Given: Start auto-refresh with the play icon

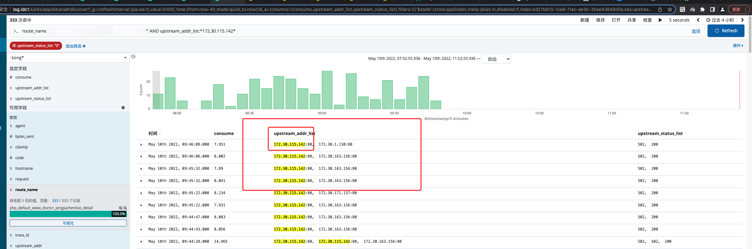Looking at the screenshot, I should [x=661, y=20].
